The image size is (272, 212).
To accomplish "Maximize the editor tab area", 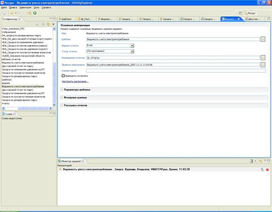I will coord(269,18).
